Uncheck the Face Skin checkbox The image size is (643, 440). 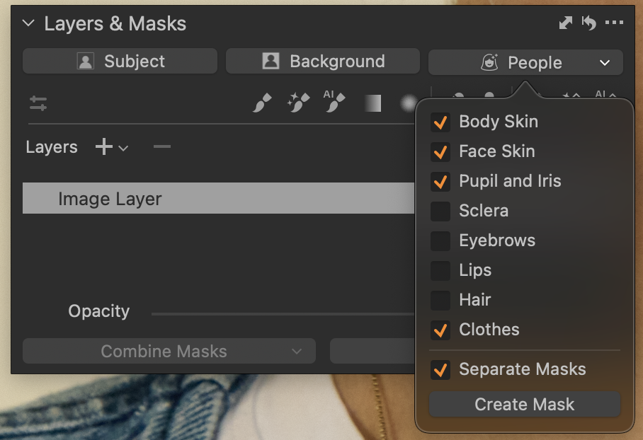(x=440, y=152)
